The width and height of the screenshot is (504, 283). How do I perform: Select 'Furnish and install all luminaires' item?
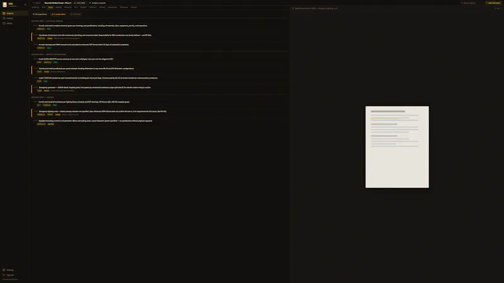(x=159, y=103)
